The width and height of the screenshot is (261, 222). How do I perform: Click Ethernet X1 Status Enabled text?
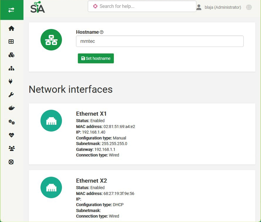point(90,121)
